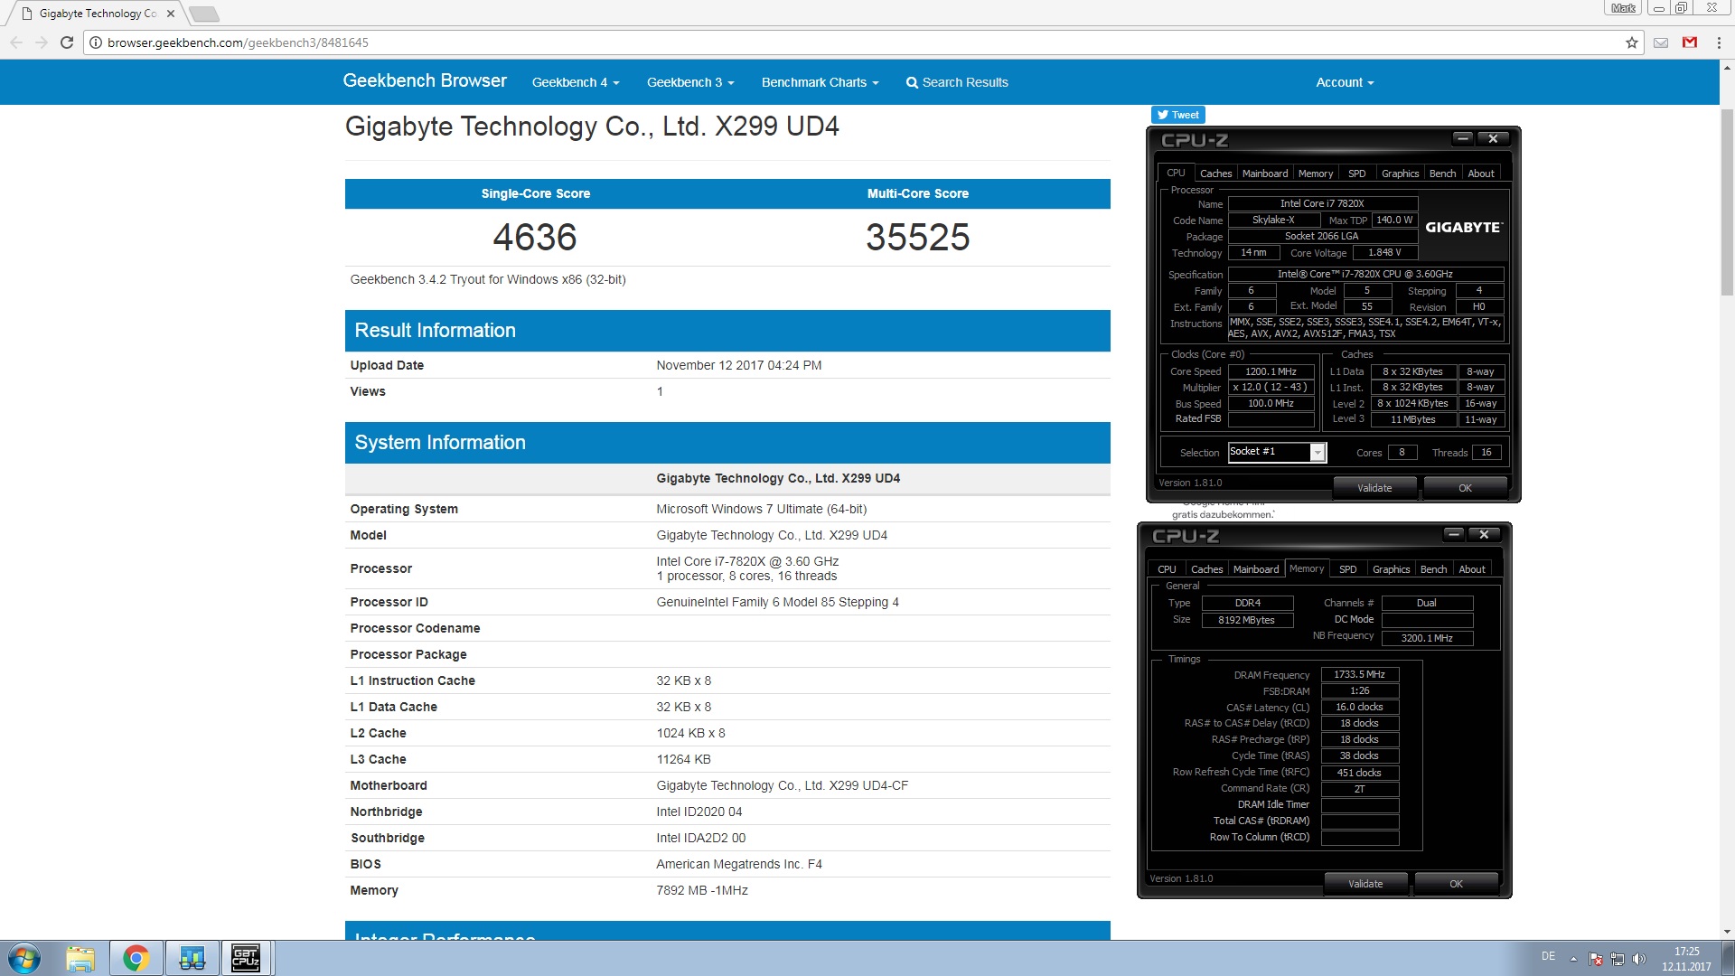The width and height of the screenshot is (1735, 976).
Task: Open the GET CPU-Z taskbar icon
Action: (246, 958)
